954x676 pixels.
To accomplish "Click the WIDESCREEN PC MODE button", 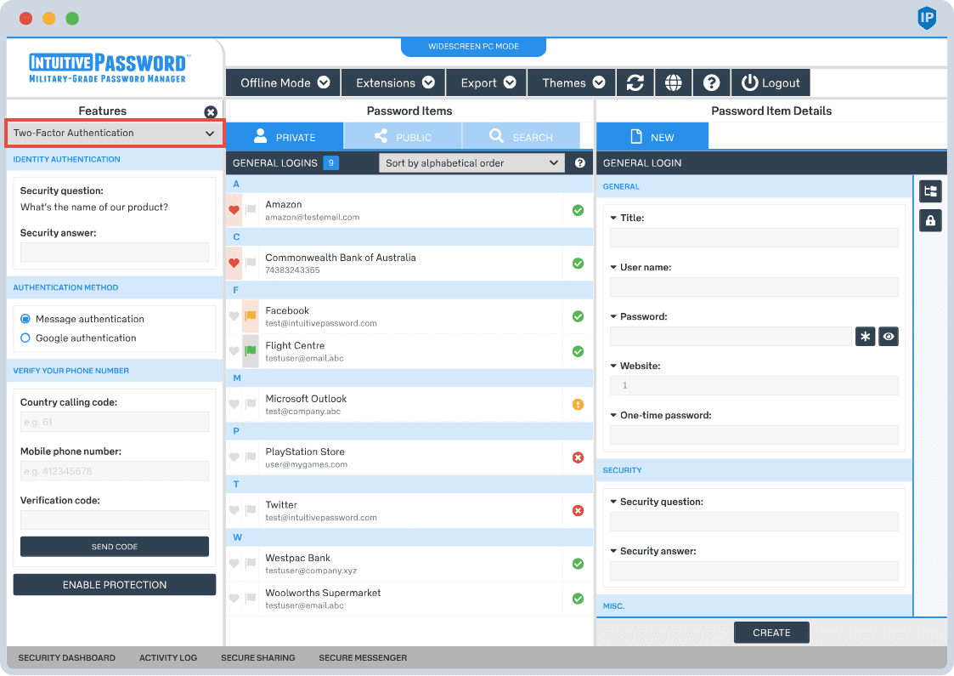I will [x=473, y=46].
